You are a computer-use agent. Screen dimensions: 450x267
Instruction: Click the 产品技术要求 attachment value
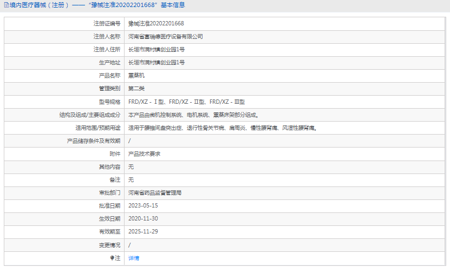(x=145, y=154)
